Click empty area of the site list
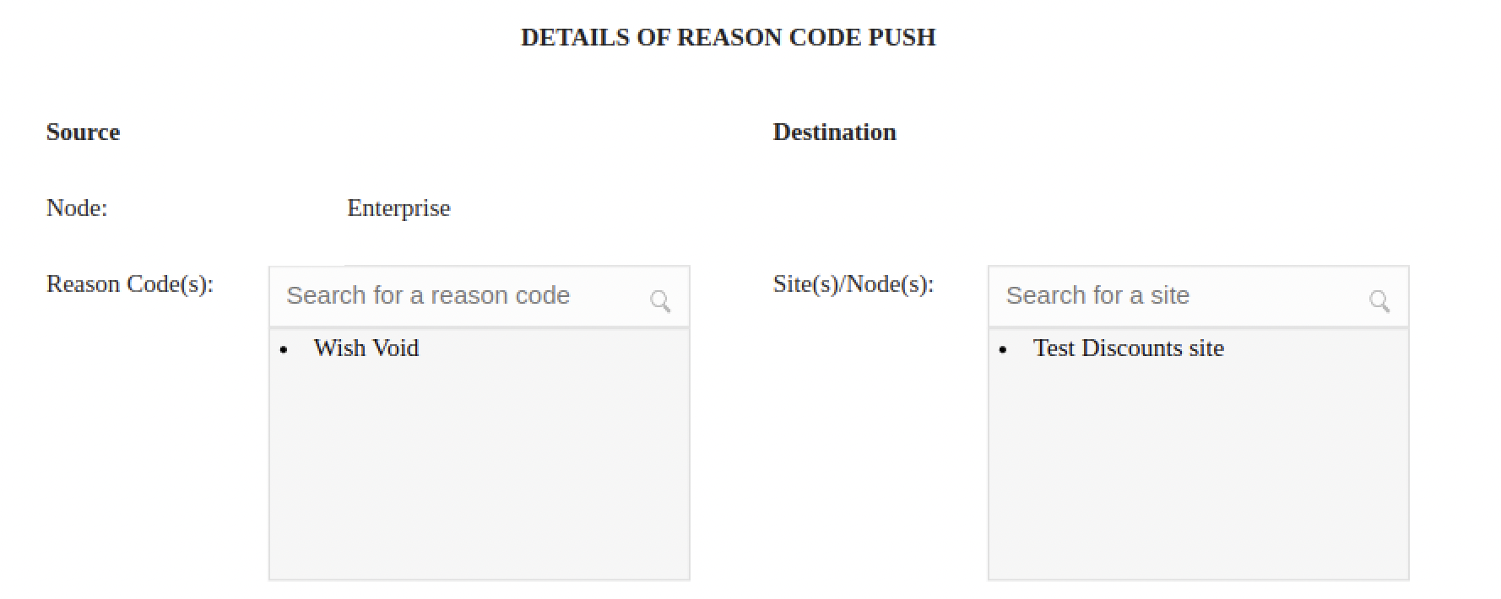1501x599 pixels. pos(1198,472)
